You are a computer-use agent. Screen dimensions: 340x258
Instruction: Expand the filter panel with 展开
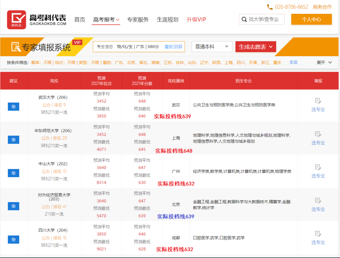click(324, 62)
